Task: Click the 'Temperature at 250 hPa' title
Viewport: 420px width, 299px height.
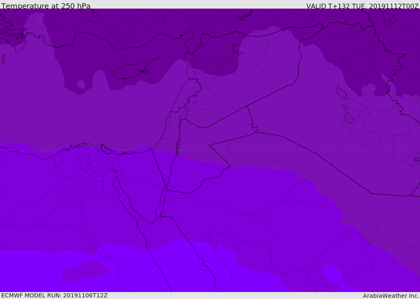Action: pos(46,6)
